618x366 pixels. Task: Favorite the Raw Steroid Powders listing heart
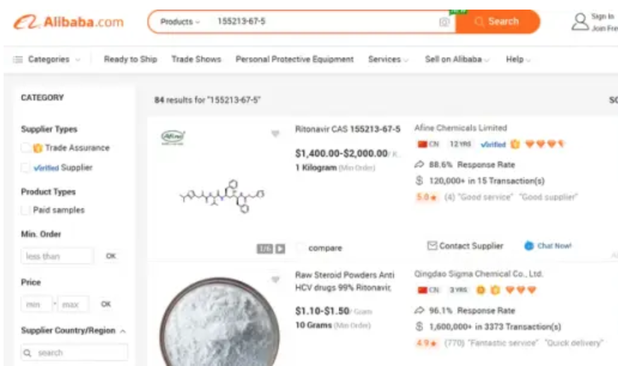pos(275,279)
